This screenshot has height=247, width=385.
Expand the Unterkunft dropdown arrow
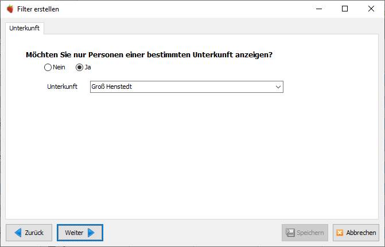(278, 87)
